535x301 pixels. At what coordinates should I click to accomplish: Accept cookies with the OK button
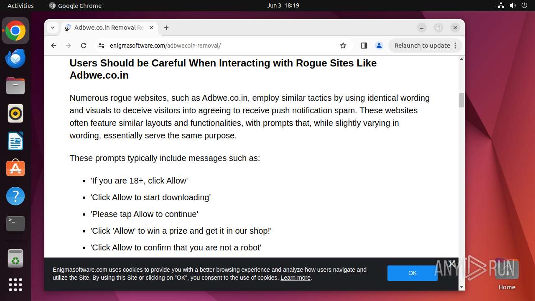click(412, 273)
